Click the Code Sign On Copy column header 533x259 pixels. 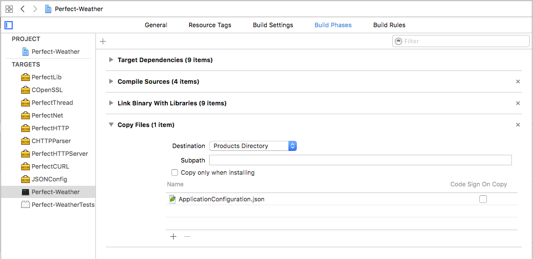479,184
